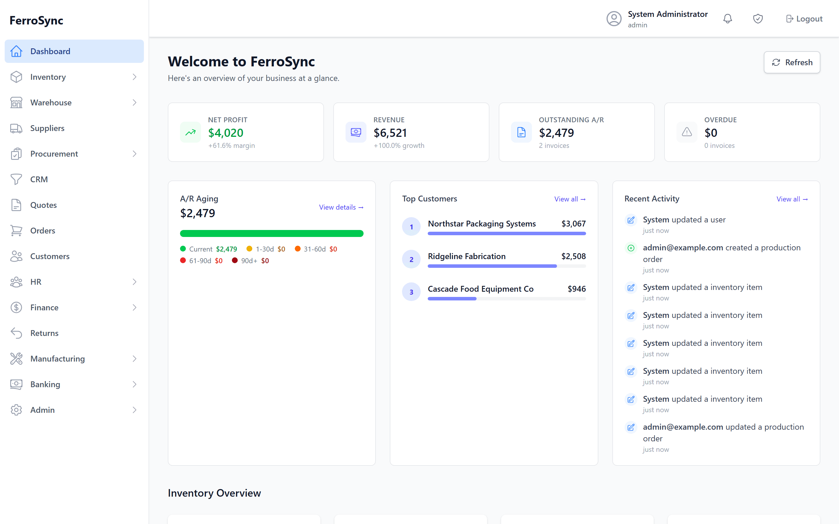This screenshot has width=839, height=524.
Task: Expand the Banking menu chevron
Action: [x=135, y=385]
